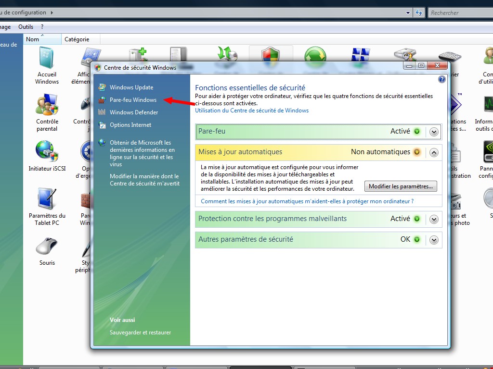Click the Modifier les paramètres button
The width and height of the screenshot is (493, 369).
coord(401,186)
